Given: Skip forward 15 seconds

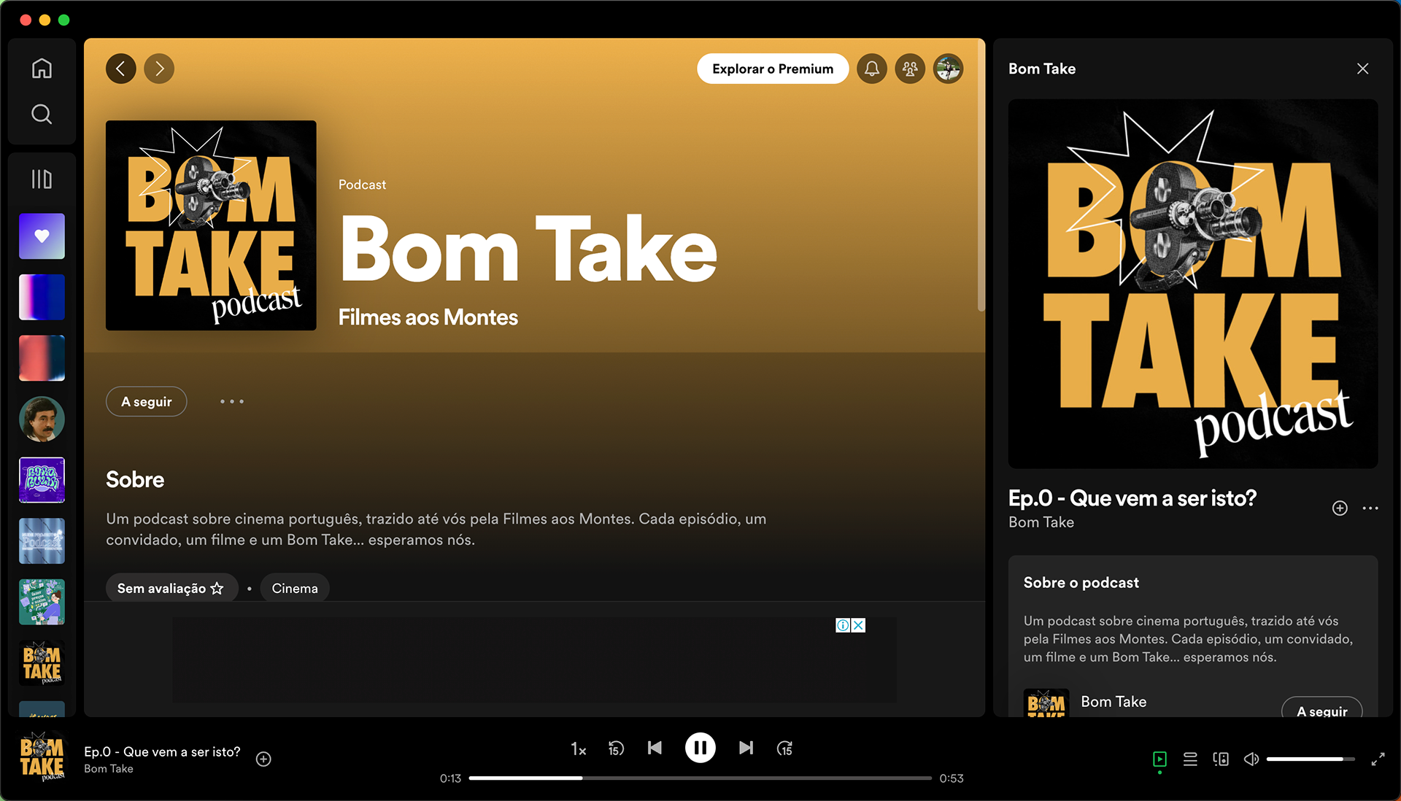Looking at the screenshot, I should tap(784, 748).
